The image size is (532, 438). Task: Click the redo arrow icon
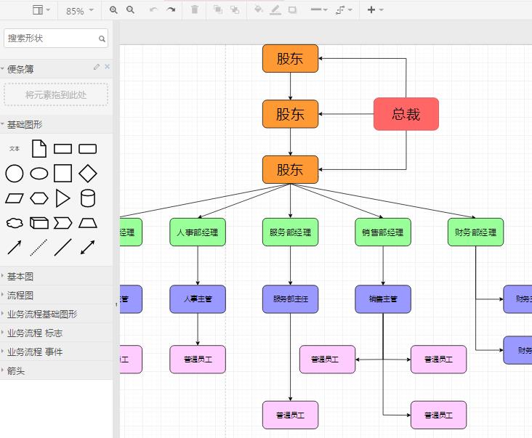click(x=171, y=9)
